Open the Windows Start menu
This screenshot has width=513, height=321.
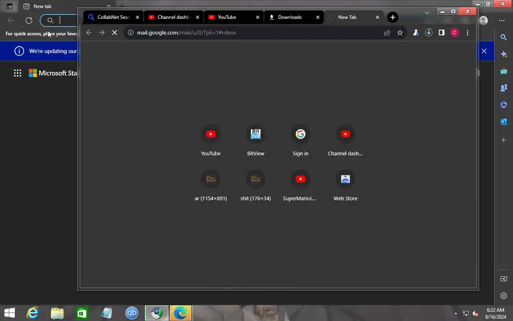10,313
